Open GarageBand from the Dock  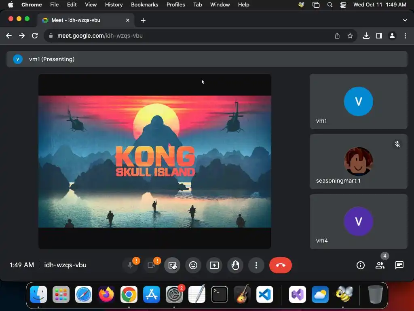[x=242, y=294]
